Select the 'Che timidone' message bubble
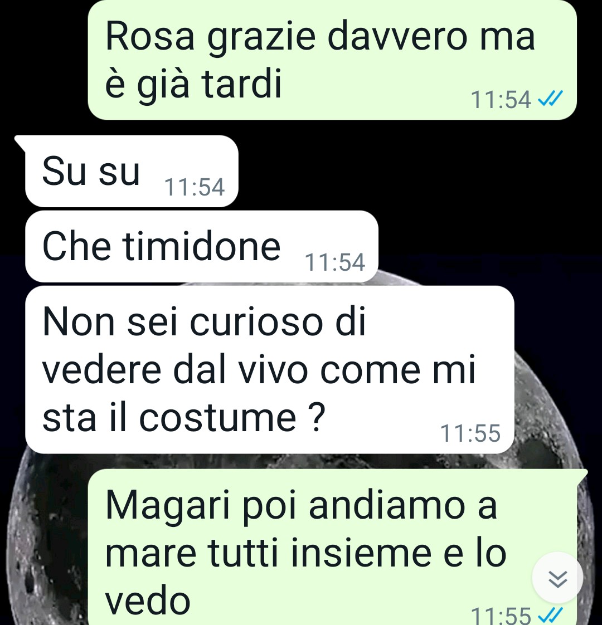The height and width of the screenshot is (625, 602). click(201, 246)
